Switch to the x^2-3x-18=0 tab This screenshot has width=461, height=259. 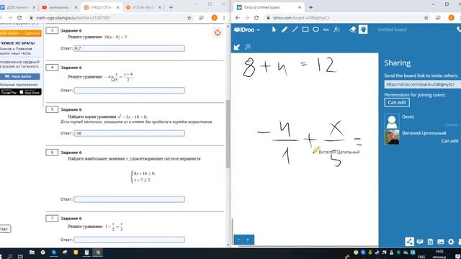(143, 7)
